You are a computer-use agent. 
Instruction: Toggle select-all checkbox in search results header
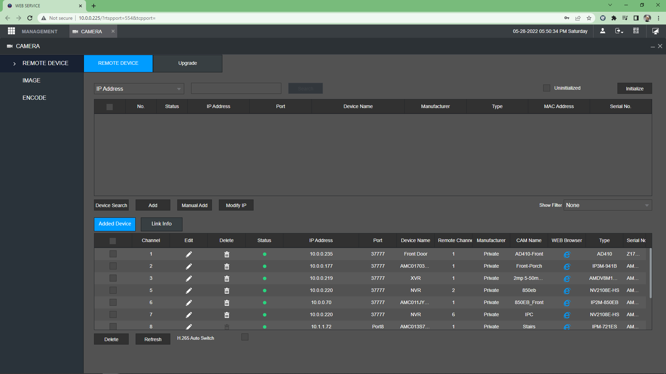(110, 107)
